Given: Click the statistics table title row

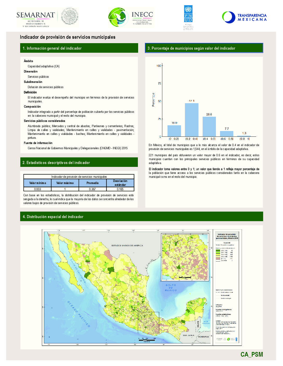Looking at the screenshot, I should (79, 177).
